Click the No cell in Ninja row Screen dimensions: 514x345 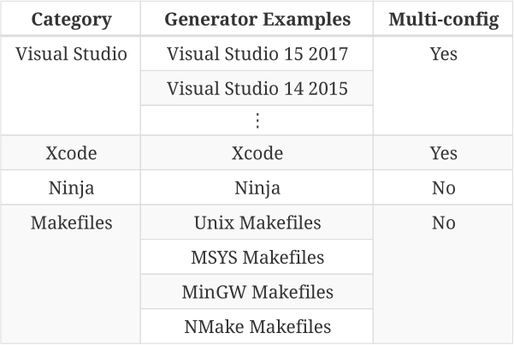(x=443, y=188)
